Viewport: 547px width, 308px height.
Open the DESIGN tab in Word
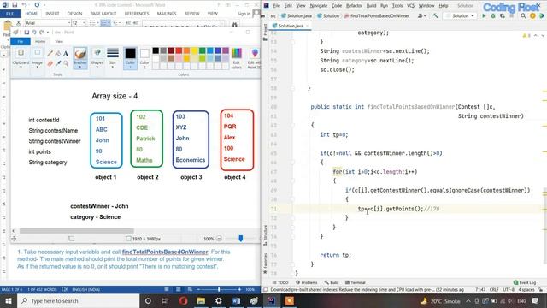[x=74, y=14]
